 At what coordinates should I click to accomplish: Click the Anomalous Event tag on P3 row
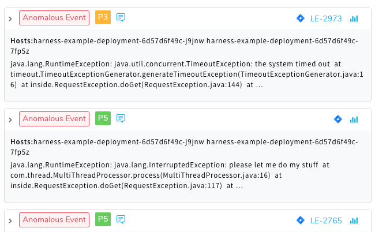coord(54,18)
